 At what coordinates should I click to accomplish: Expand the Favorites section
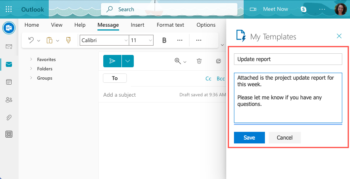31,59
